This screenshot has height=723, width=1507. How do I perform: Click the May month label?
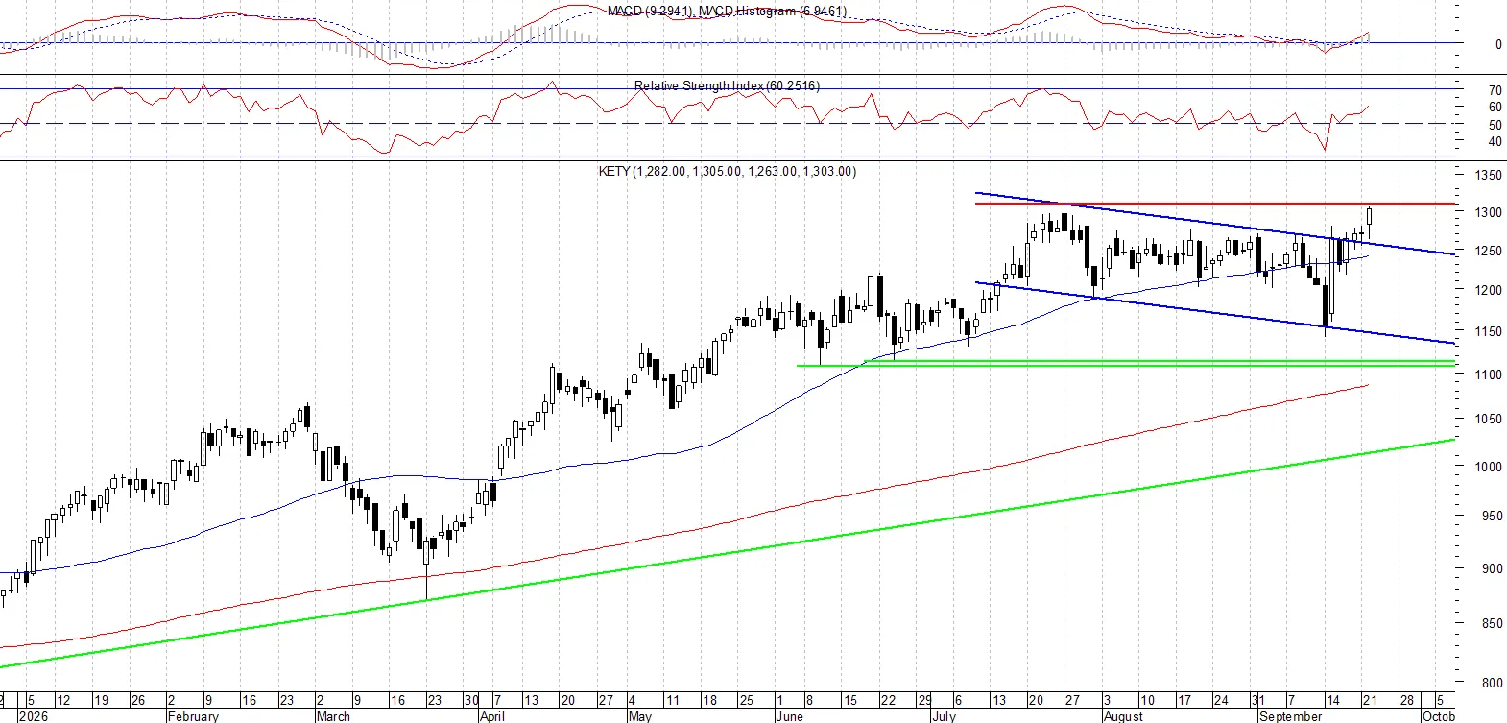point(639,716)
